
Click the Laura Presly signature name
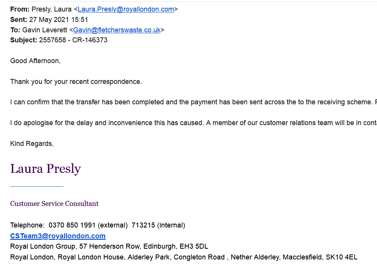pos(46,169)
